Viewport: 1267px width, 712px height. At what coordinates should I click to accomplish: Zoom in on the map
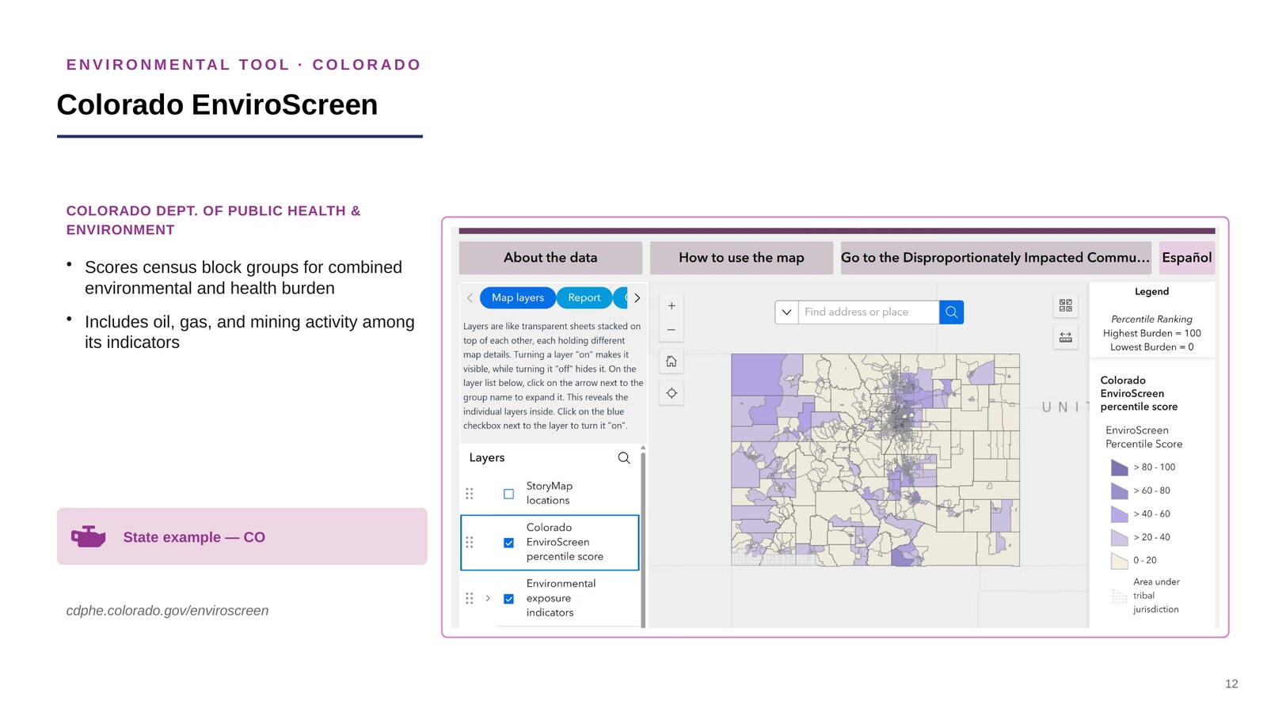click(x=672, y=305)
